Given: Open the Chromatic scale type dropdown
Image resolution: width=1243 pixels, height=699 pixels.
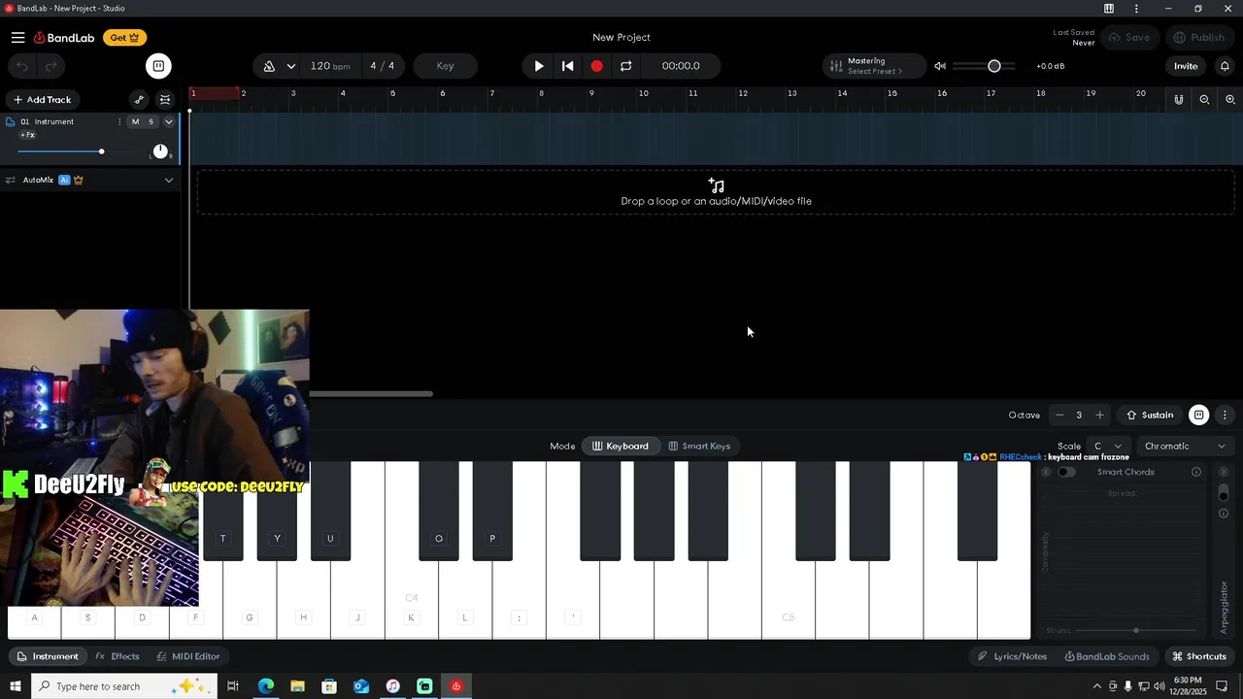Looking at the screenshot, I should pyautogui.click(x=1185, y=447).
